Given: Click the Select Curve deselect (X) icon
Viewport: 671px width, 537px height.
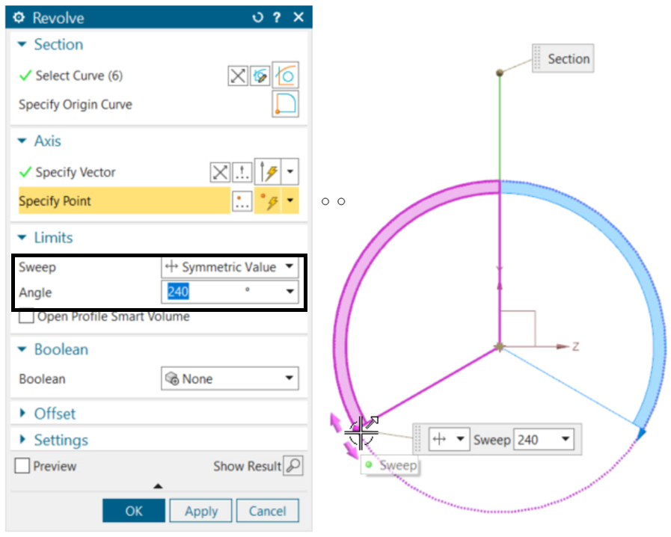Looking at the screenshot, I should click(x=237, y=76).
